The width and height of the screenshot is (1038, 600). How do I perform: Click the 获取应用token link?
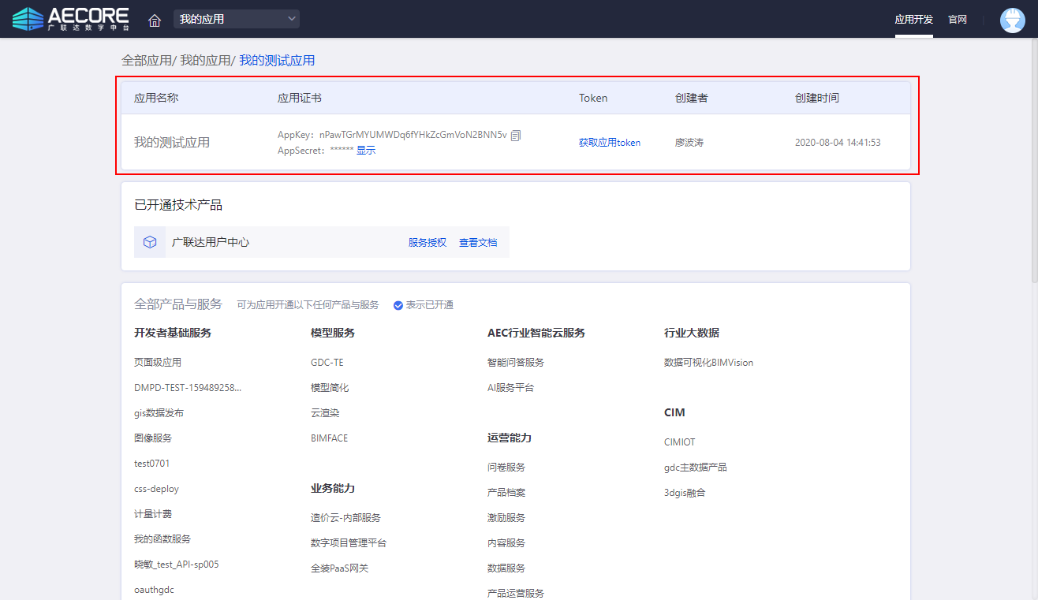tap(610, 143)
